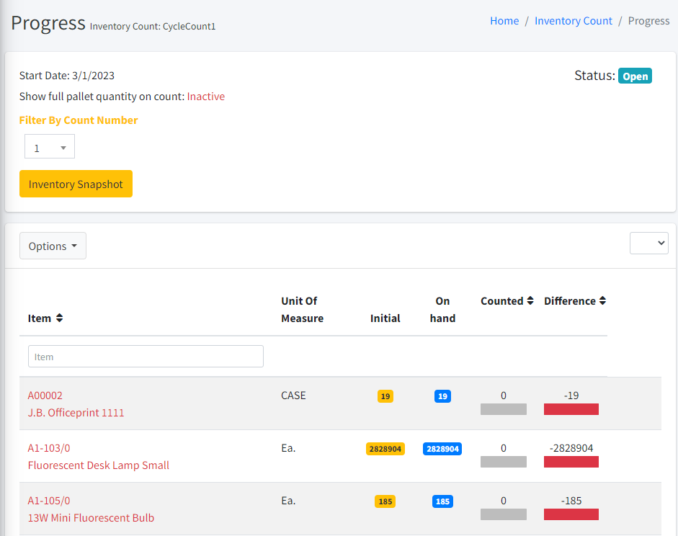The width and height of the screenshot is (678, 536).
Task: Go to Home in the breadcrumb
Action: (504, 21)
